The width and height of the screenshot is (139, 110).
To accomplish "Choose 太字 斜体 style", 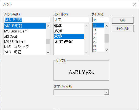I will (x=69, y=42).
